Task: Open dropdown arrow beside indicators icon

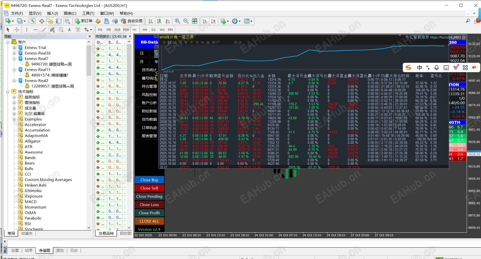Action: coord(228,21)
